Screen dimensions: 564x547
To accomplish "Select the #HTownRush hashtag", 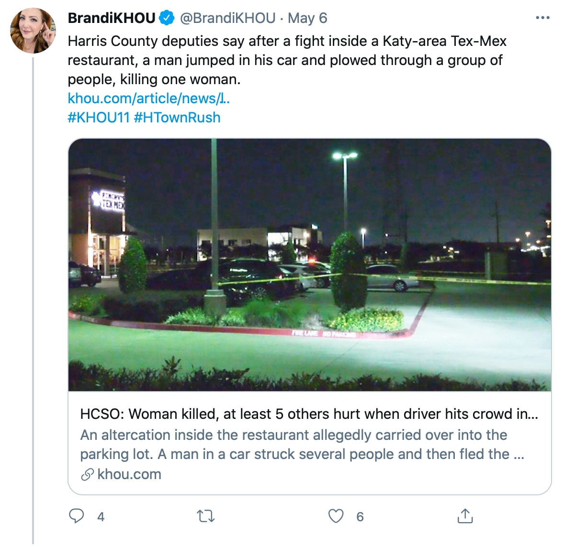I will point(177,118).
